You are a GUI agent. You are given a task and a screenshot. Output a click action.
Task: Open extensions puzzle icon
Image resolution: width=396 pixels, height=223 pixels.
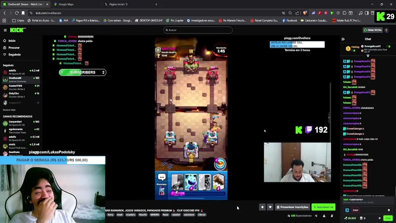[344, 13]
